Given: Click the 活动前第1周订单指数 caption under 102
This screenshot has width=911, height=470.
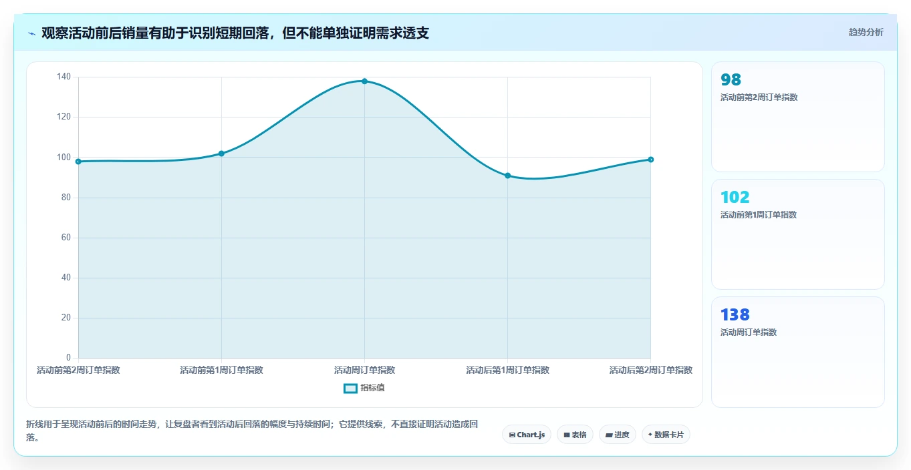Looking at the screenshot, I should point(759,215).
